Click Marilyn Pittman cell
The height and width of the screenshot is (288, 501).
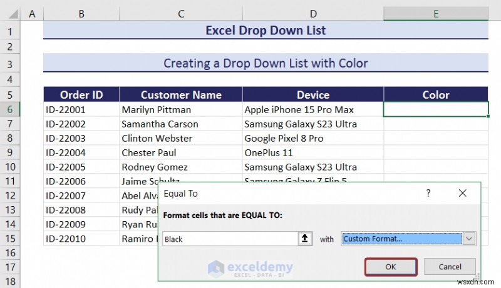click(x=181, y=109)
